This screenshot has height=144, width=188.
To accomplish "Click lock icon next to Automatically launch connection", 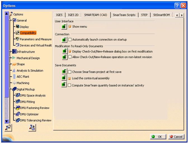I will (64, 40).
